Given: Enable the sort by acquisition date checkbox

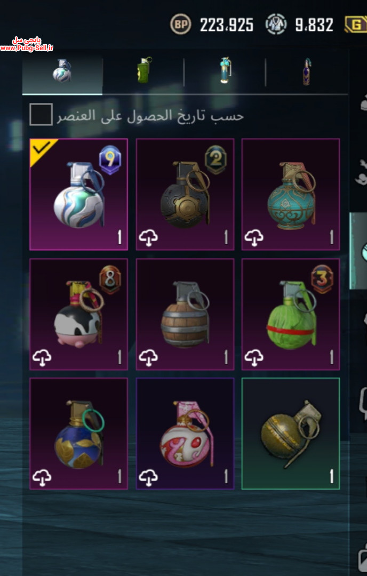Looking at the screenshot, I should [x=41, y=115].
